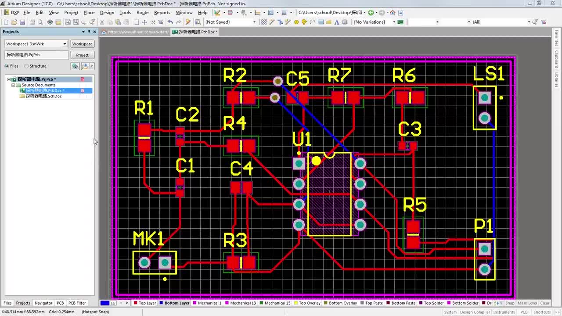Pin the Projects panel
The width and height of the screenshot is (562, 316).
click(x=89, y=32)
